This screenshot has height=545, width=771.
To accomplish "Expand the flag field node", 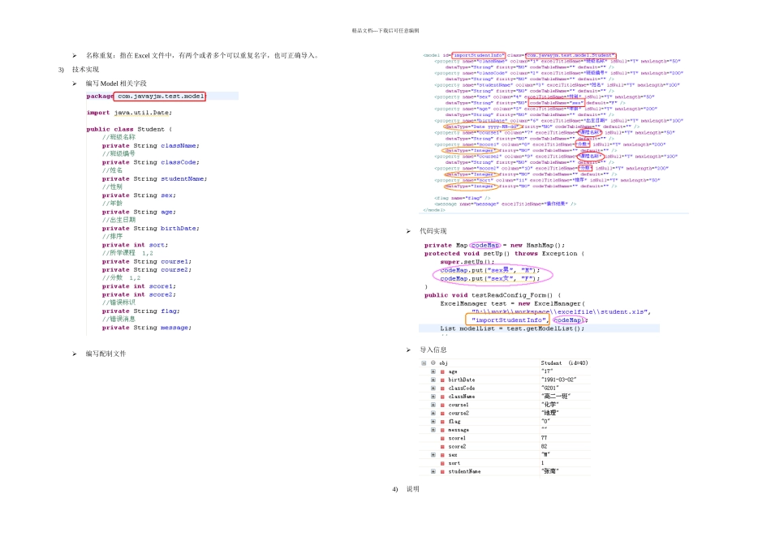I will tap(433, 422).
